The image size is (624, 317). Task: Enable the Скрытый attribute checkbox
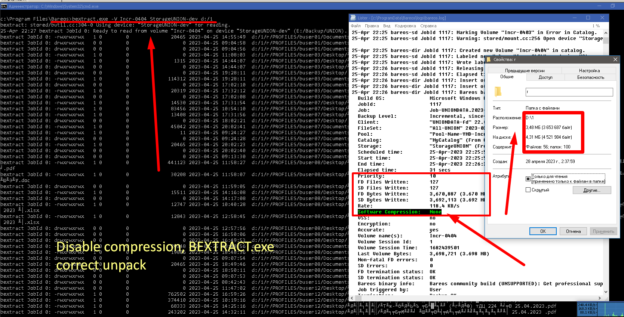pos(528,190)
